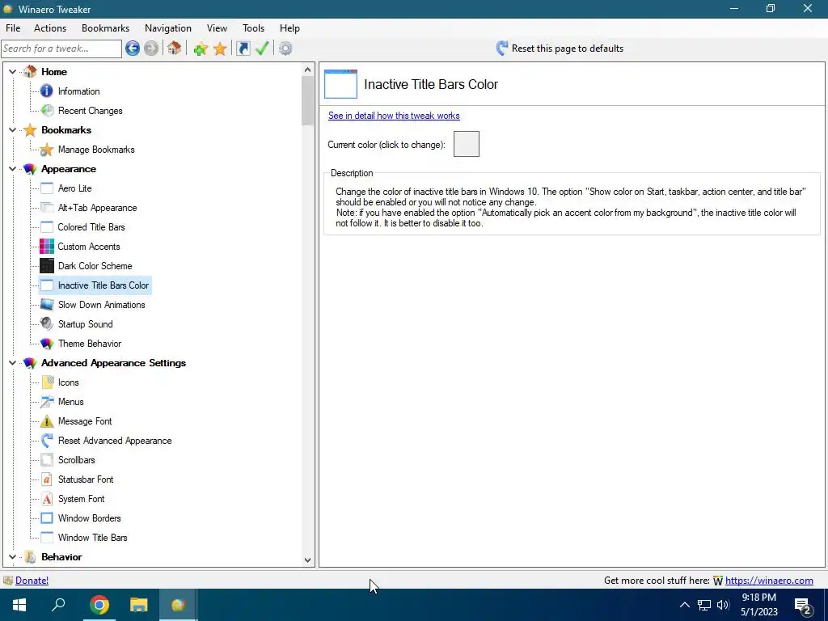Click the Search for a tweak field
The width and height of the screenshot is (828, 621).
click(61, 49)
